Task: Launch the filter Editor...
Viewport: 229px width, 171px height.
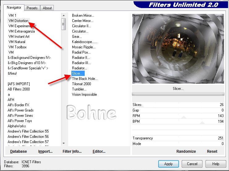Action: [x=99, y=151]
